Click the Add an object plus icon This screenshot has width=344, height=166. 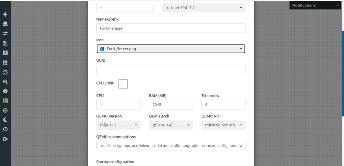pos(5,14)
